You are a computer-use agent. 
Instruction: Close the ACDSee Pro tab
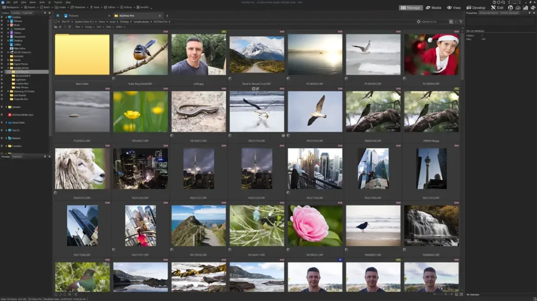tap(159, 16)
